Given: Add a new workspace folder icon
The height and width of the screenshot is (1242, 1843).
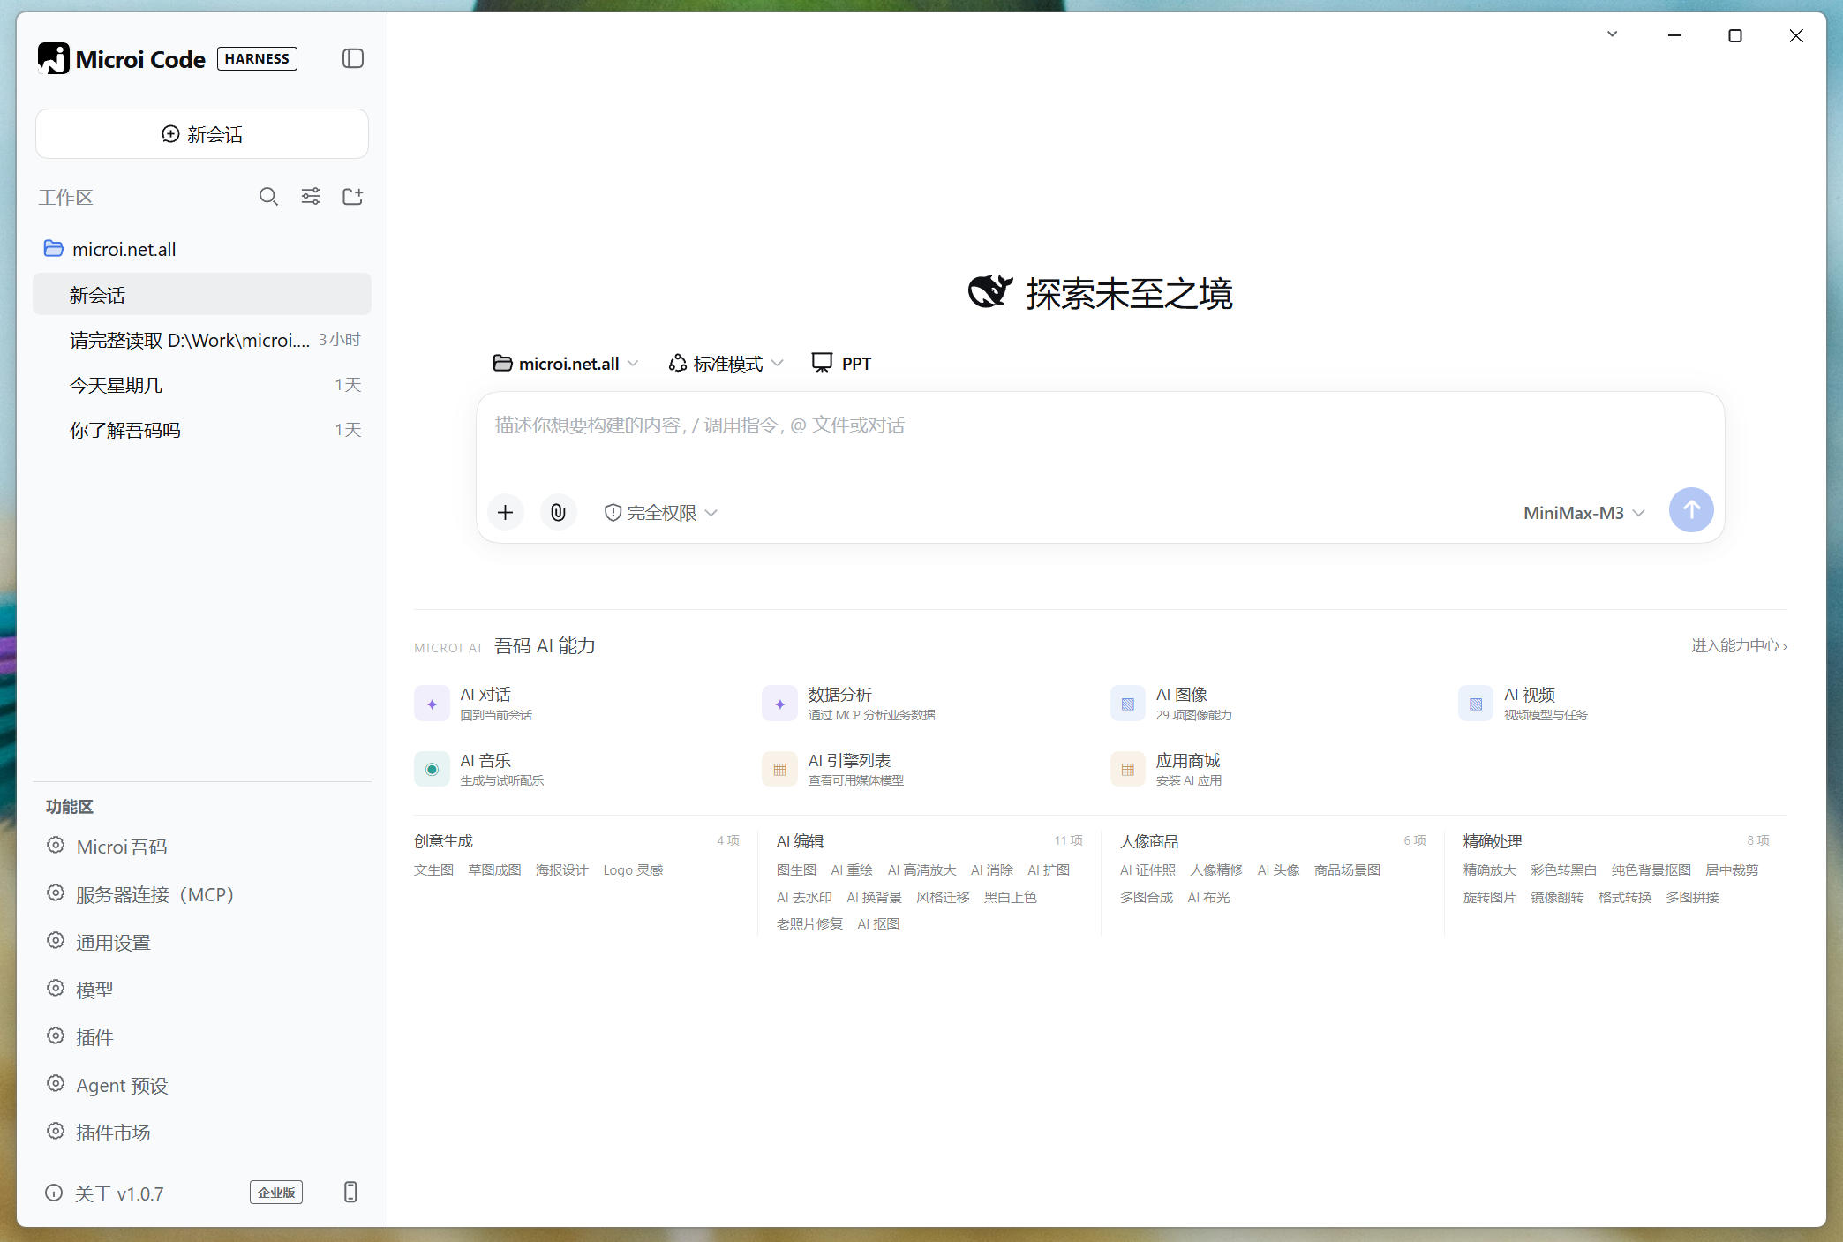Looking at the screenshot, I should pyautogui.click(x=353, y=196).
